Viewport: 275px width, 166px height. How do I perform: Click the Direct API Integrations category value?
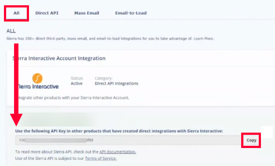click(116, 83)
